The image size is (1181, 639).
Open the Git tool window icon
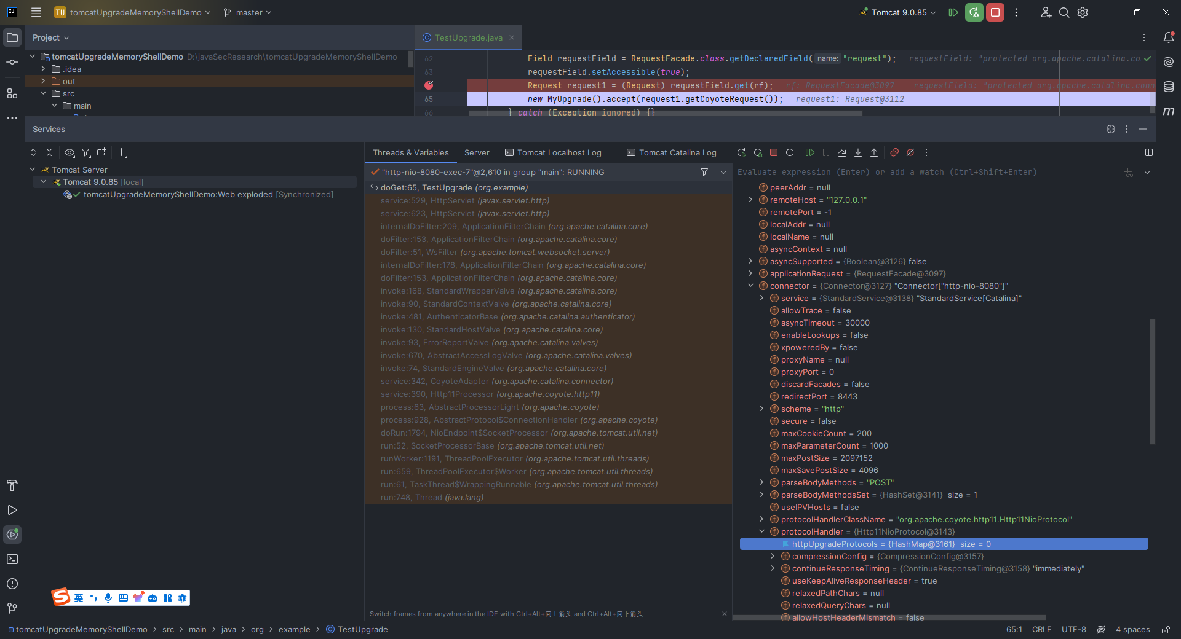(12, 608)
